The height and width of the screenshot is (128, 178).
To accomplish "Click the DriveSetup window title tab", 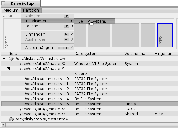I will (20, 4).
